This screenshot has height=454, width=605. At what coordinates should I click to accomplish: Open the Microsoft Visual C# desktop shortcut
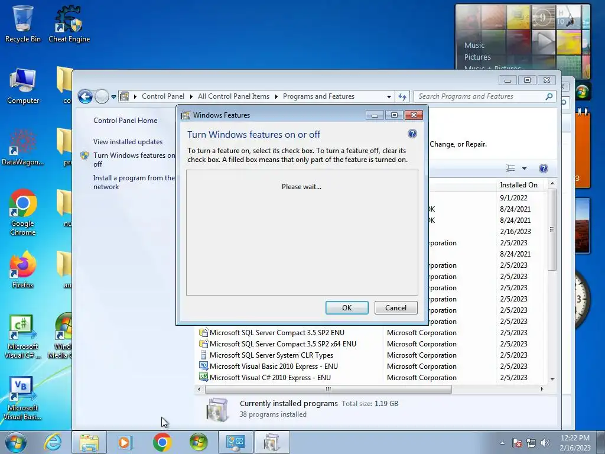click(23, 336)
